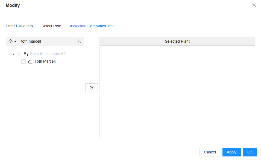The height and width of the screenshot is (163, 261).
Task: Collapse the Solar Kit Hungary Kft tree node
Action: pyautogui.click(x=14, y=54)
